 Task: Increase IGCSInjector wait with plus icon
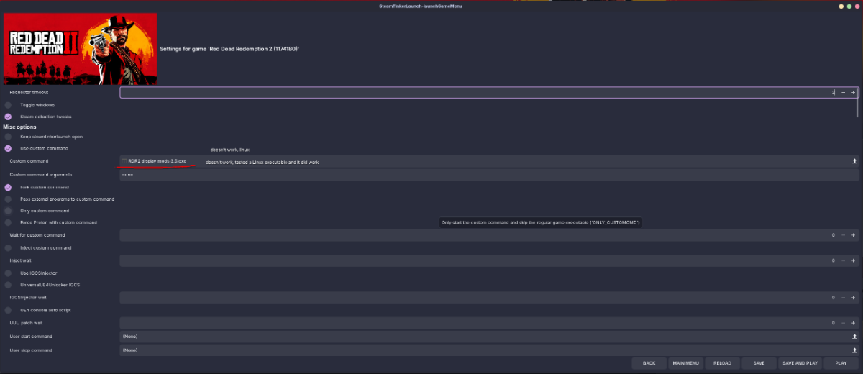point(854,297)
